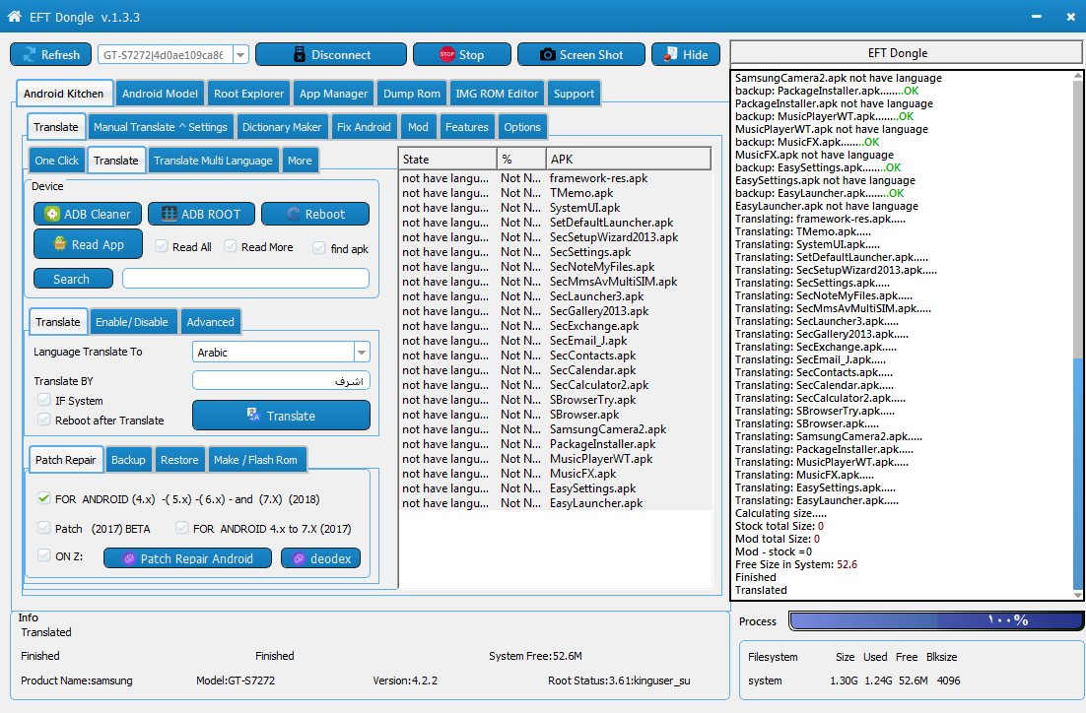Click the deodex purple icon
The image size is (1086, 713).
pyautogui.click(x=299, y=558)
